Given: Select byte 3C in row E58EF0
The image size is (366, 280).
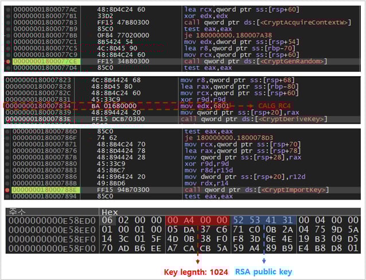Looking at the screenshot, I should pos(123,239).
